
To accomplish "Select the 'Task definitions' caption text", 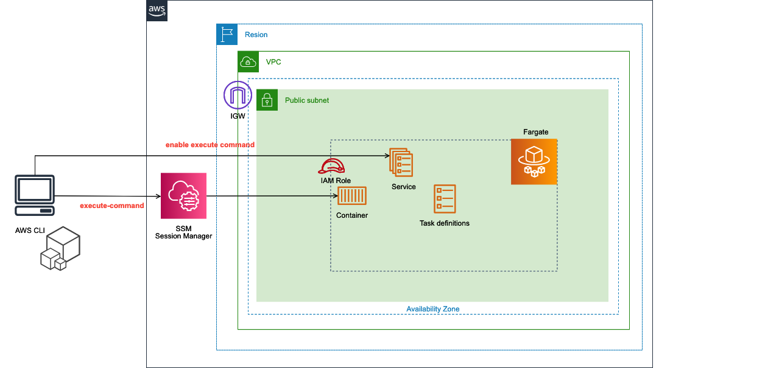I will coord(445,223).
